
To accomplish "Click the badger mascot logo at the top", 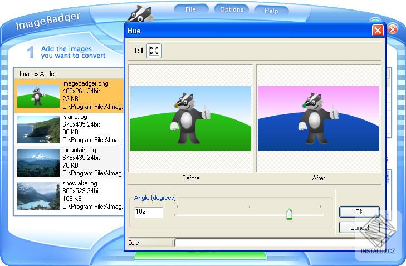I will pos(140,14).
